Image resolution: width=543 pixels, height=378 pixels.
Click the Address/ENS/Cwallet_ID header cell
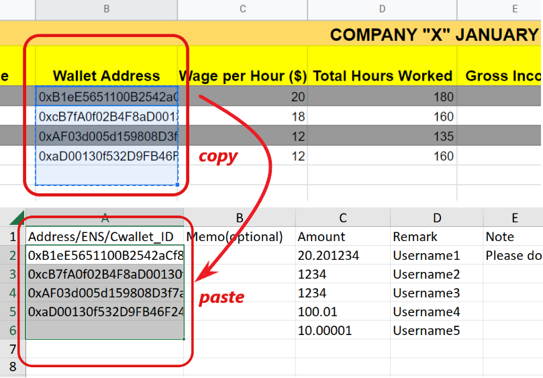click(x=105, y=236)
